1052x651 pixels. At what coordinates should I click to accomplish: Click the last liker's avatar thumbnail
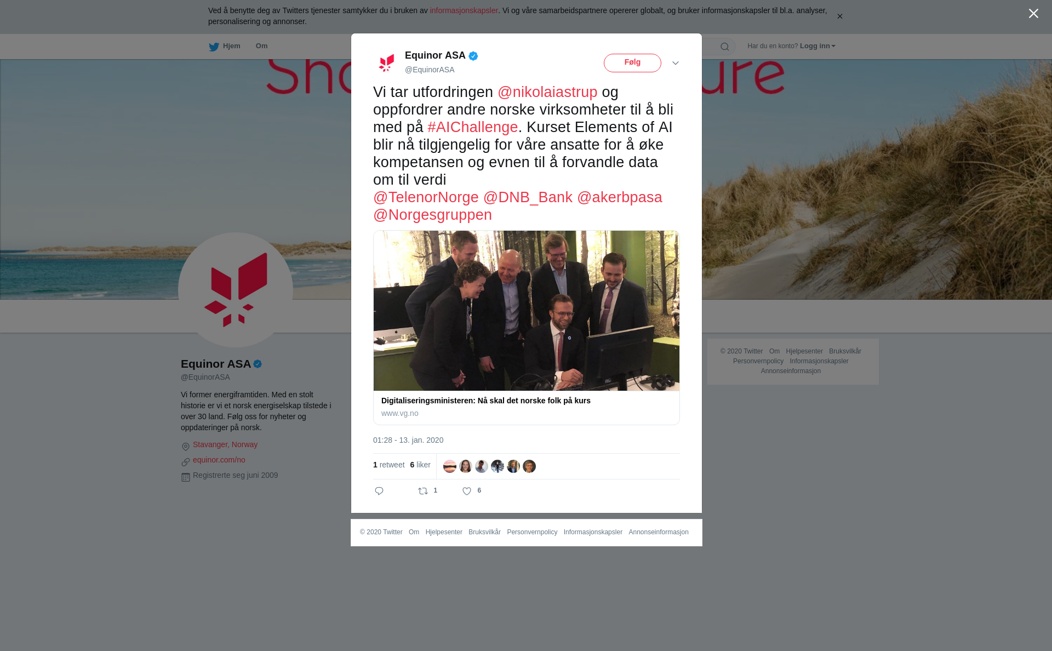(529, 466)
